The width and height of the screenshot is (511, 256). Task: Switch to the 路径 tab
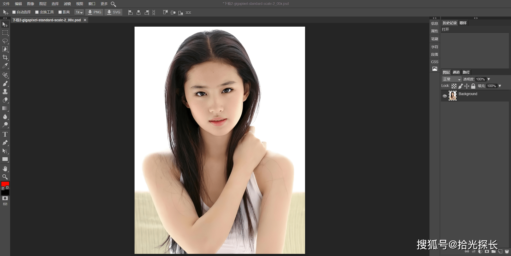tap(466, 72)
